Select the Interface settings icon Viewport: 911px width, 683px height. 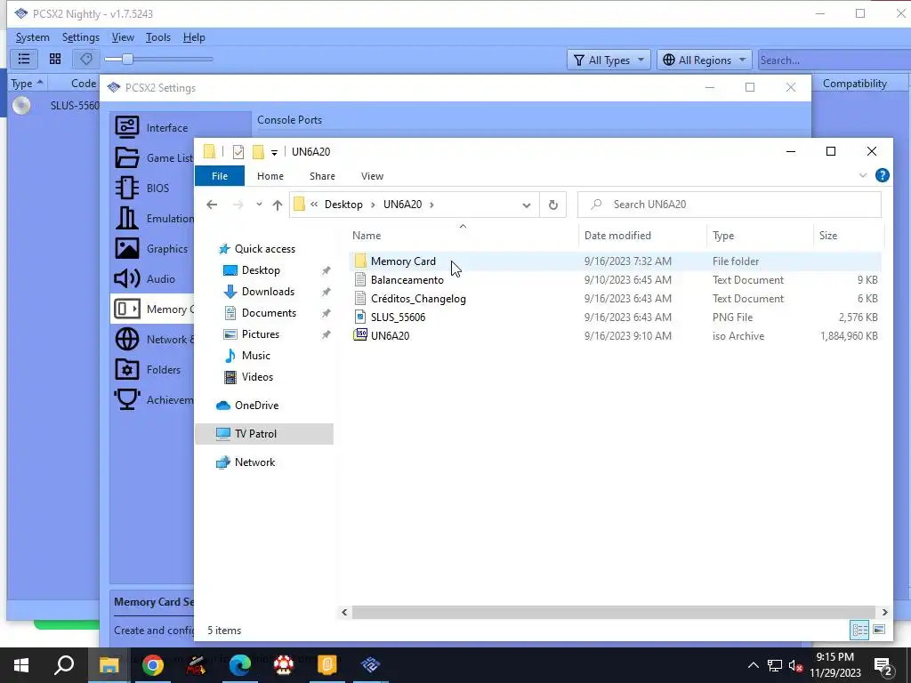[126, 127]
